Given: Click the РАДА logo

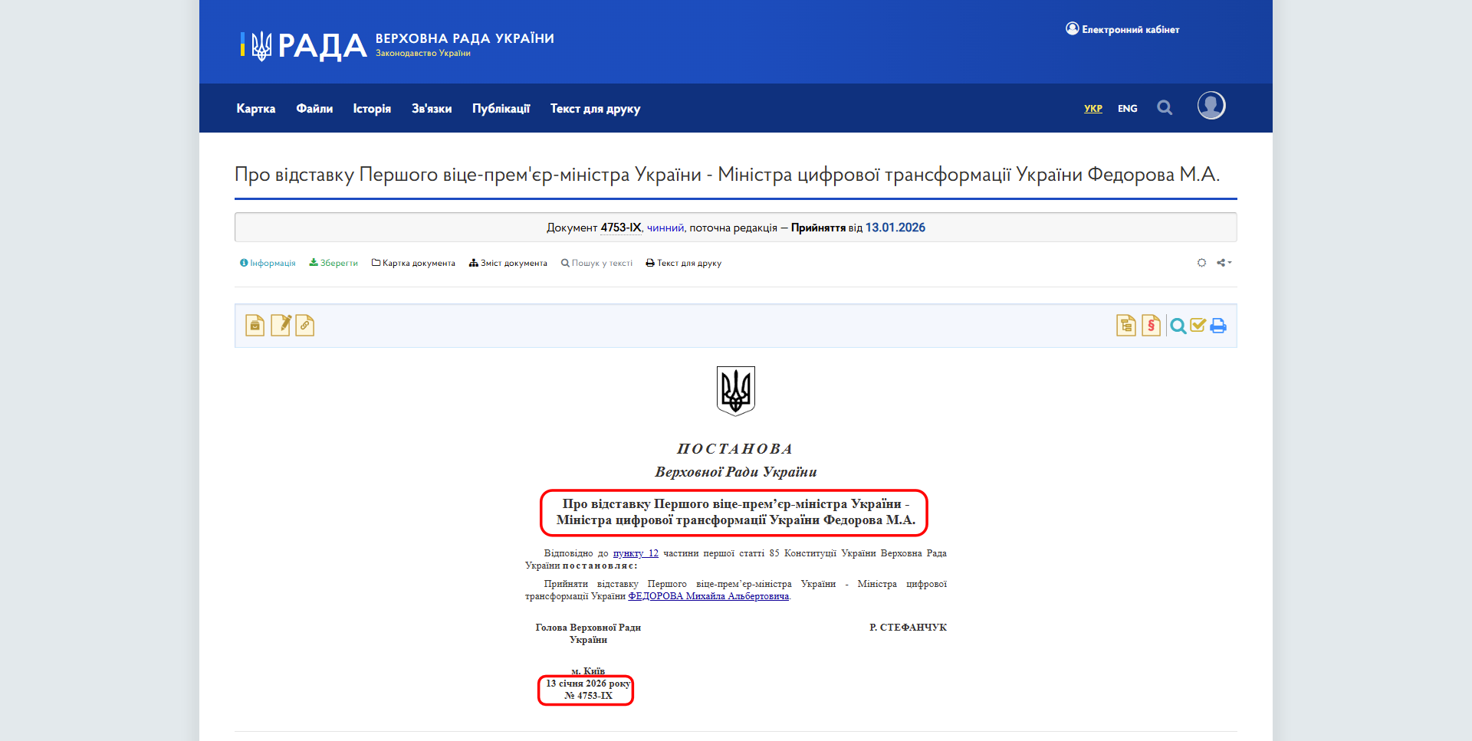Looking at the screenshot, I should coord(304,46).
